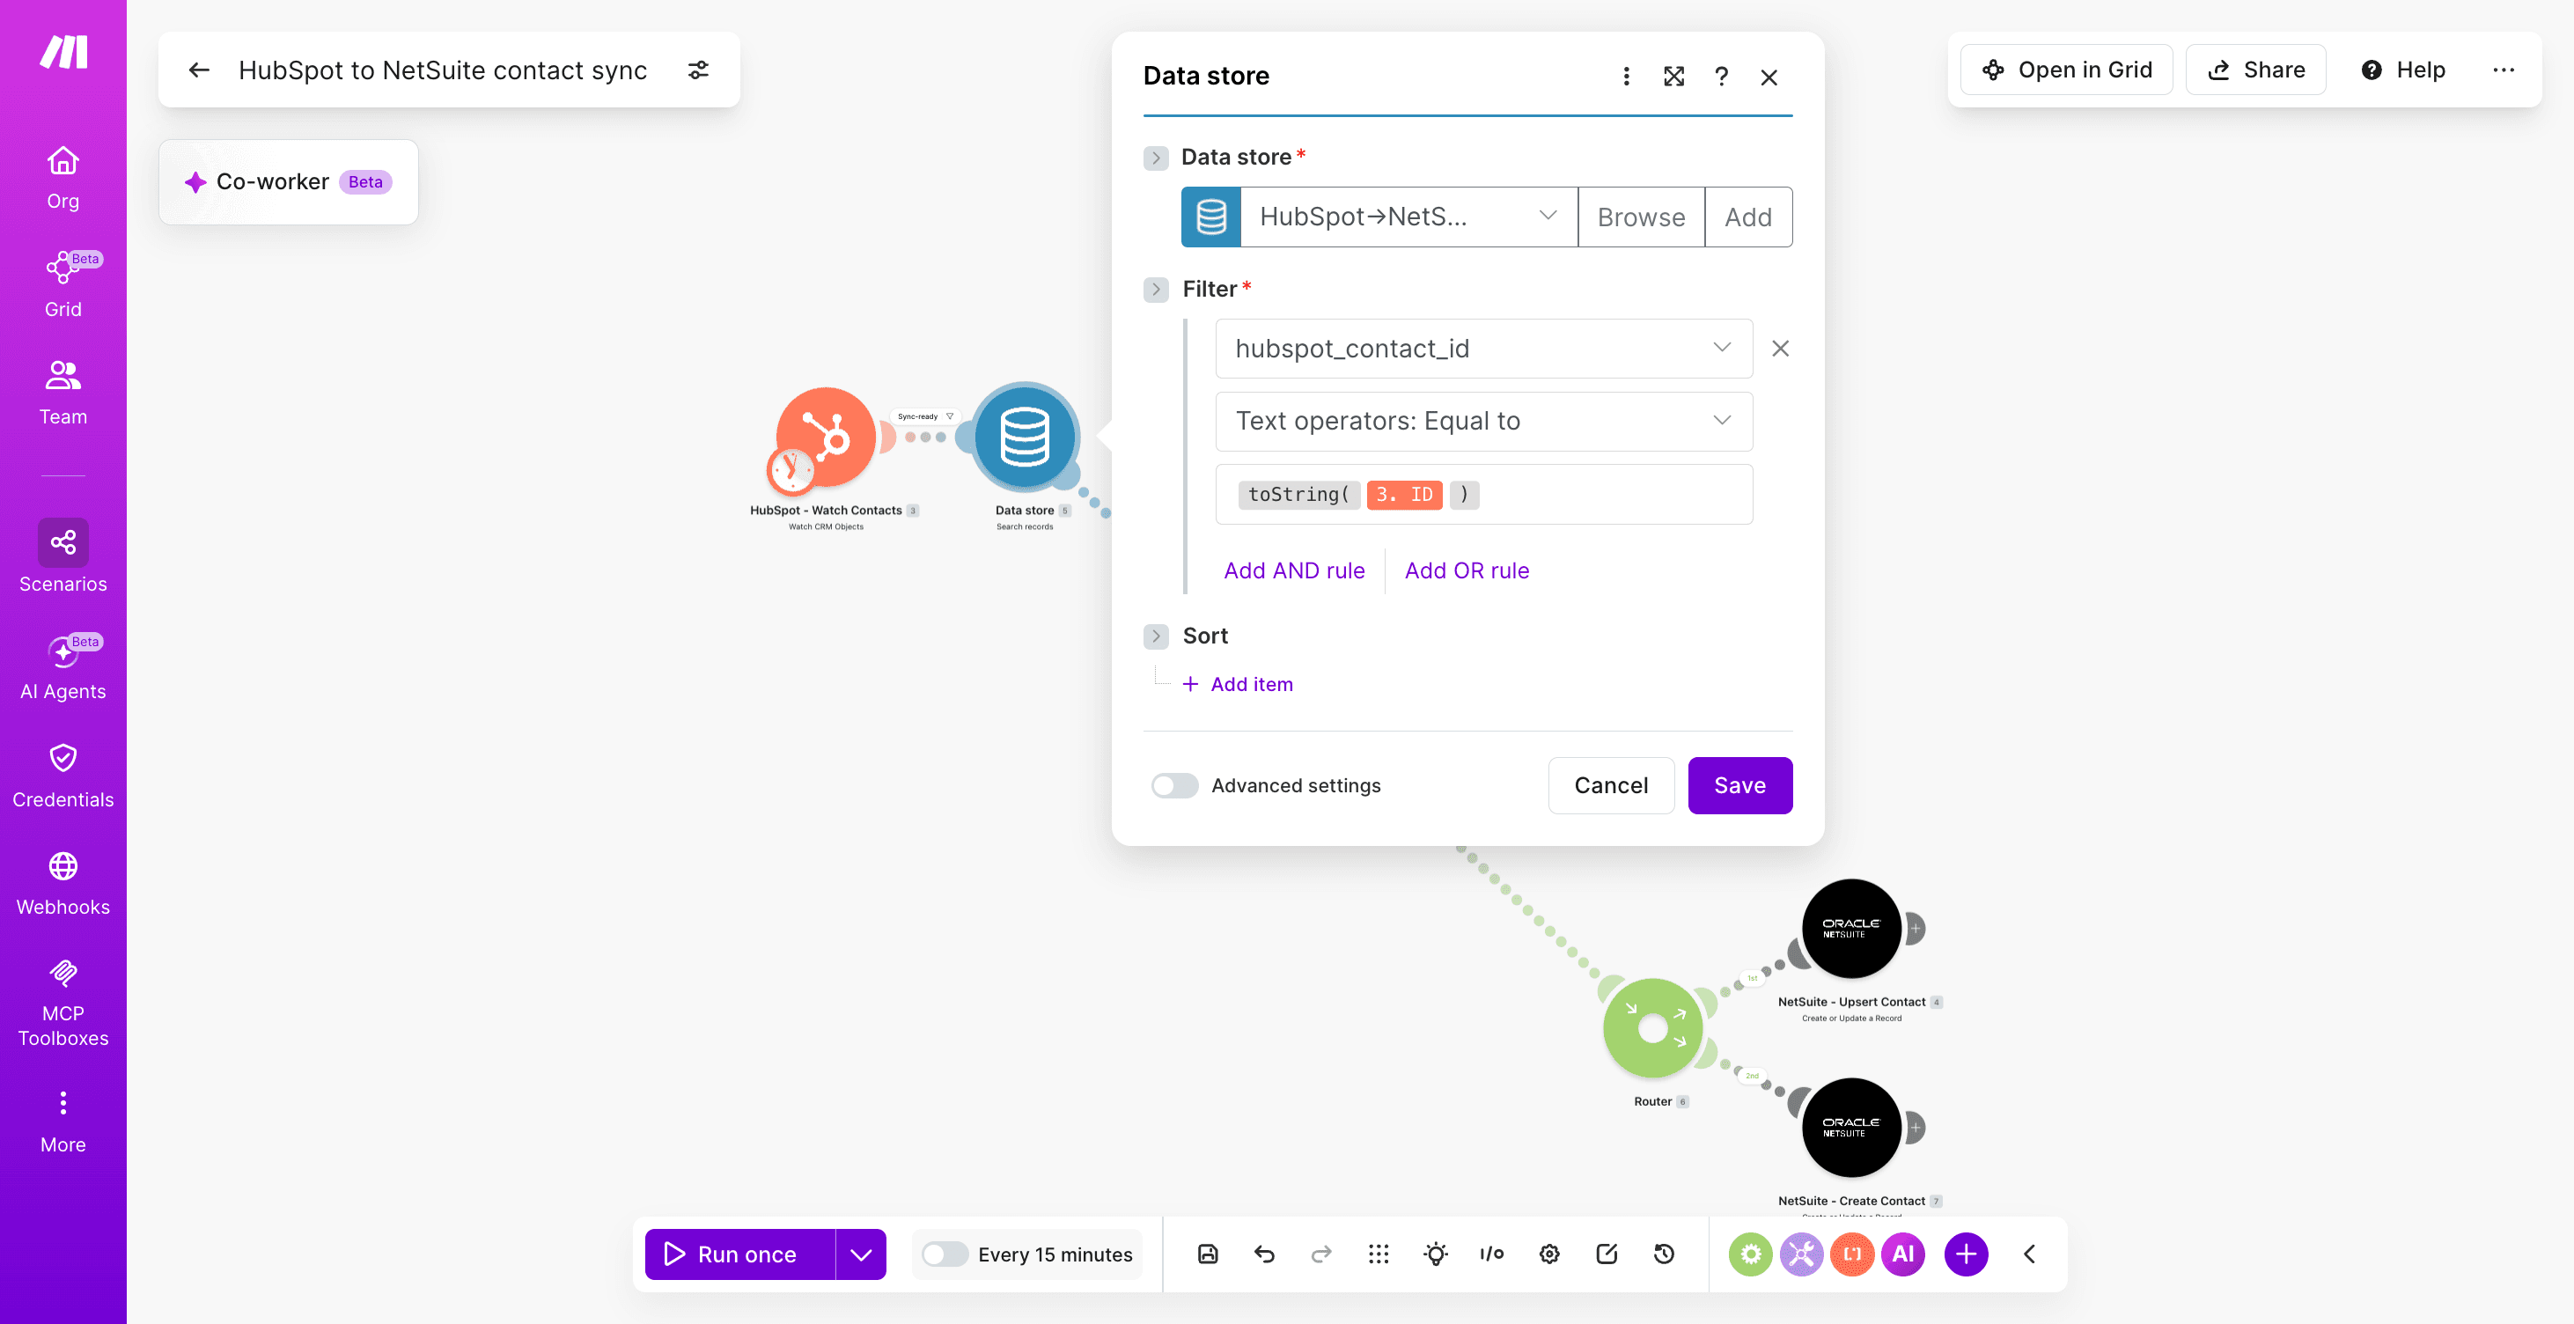Open scenario settings sliders icon

[x=698, y=70]
